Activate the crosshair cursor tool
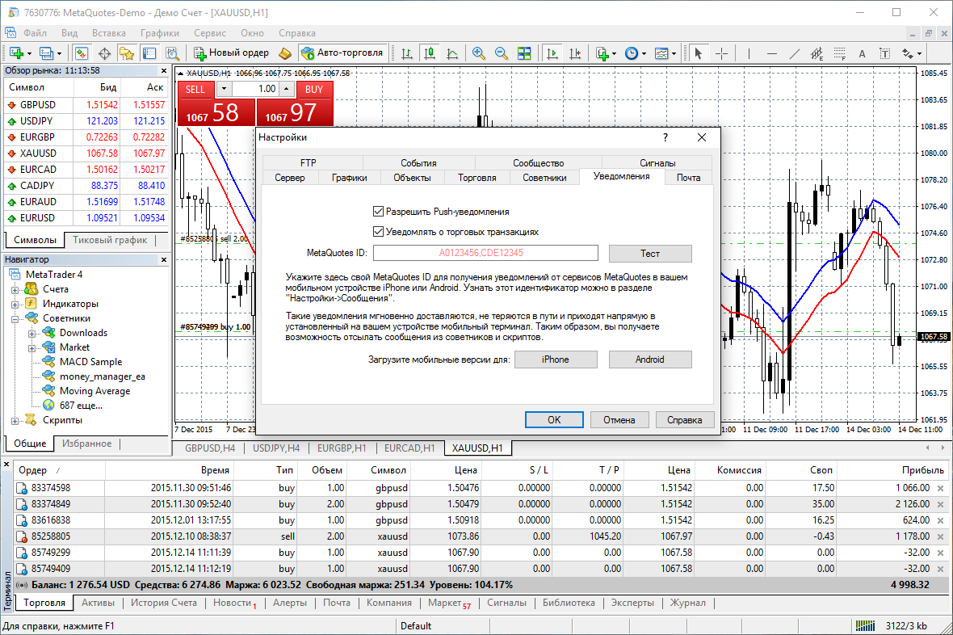The image size is (953, 635). click(720, 53)
